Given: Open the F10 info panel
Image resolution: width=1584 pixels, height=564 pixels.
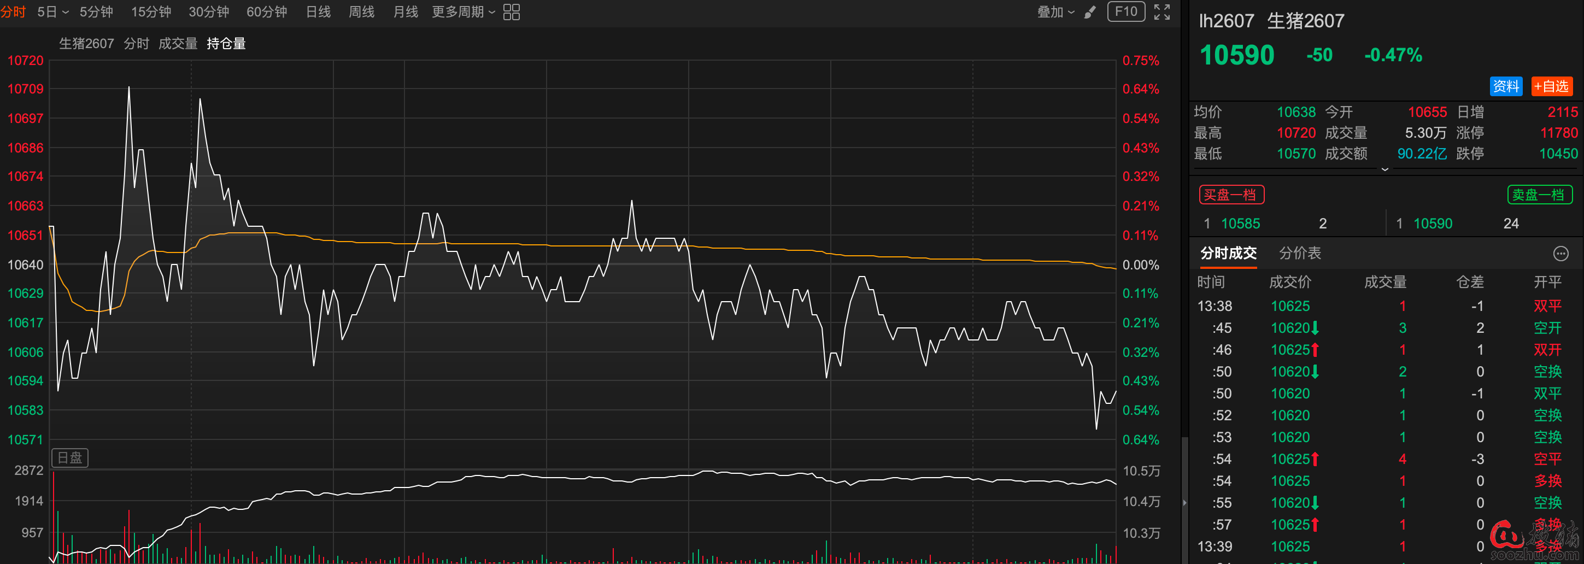Looking at the screenshot, I should (1125, 11).
